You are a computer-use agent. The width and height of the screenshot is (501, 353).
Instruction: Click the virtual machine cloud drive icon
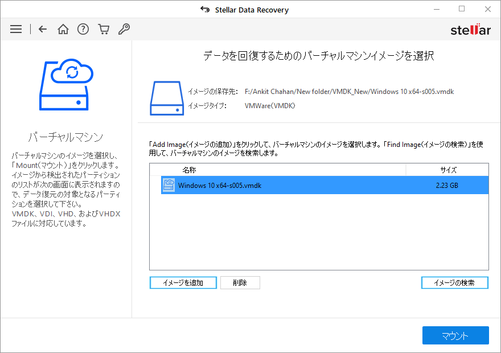click(66, 85)
